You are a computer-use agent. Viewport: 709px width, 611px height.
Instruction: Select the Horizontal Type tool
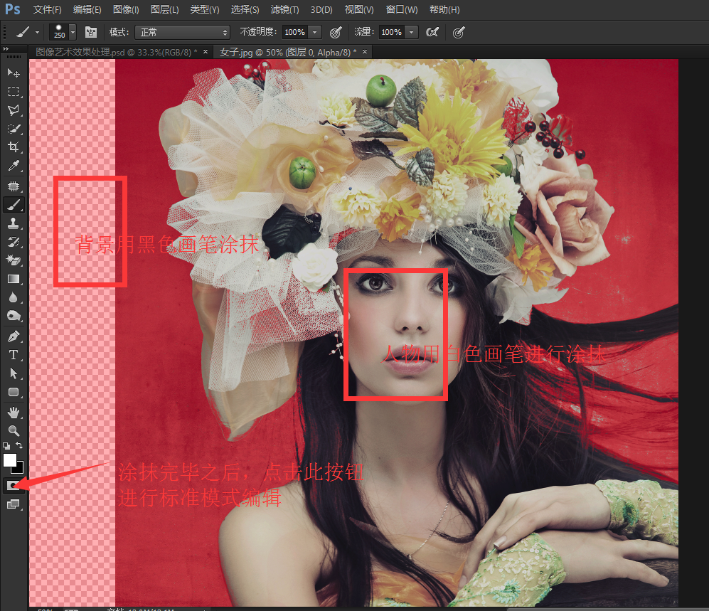tap(14, 354)
